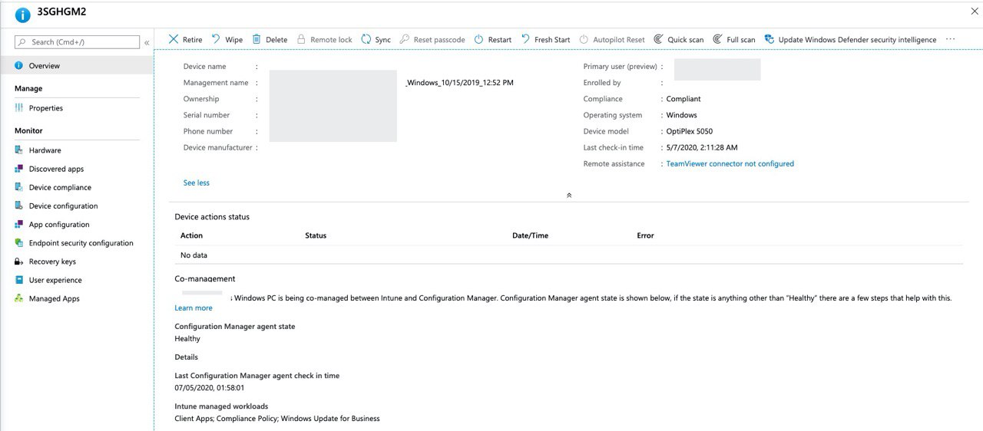Click the Overview info icon in sidebar
This screenshot has height=431, width=983.
pos(19,66)
